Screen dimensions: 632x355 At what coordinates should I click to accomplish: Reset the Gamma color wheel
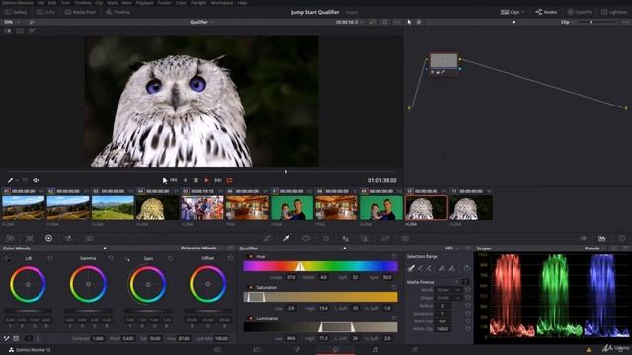111,258
